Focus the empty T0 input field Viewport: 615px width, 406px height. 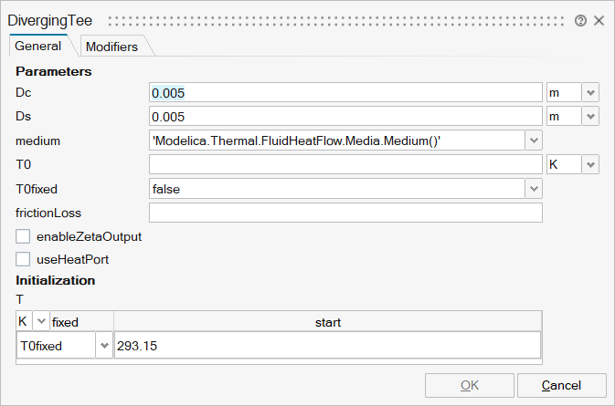(x=345, y=164)
